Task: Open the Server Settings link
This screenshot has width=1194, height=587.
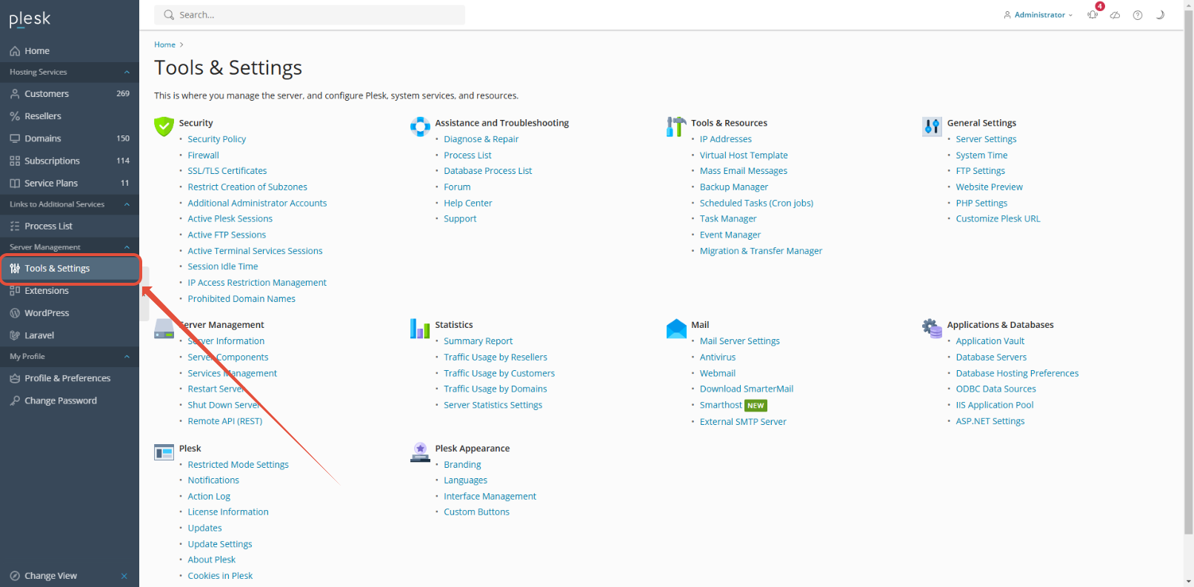Action: pos(986,139)
